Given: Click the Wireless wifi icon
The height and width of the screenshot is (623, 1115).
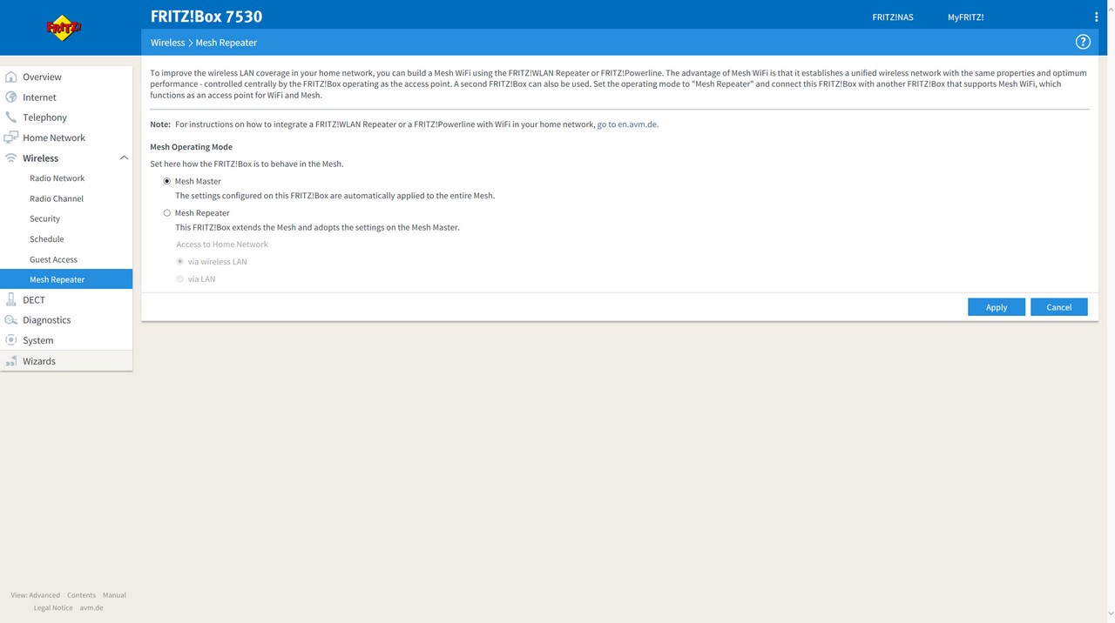Looking at the screenshot, I should pyautogui.click(x=11, y=158).
